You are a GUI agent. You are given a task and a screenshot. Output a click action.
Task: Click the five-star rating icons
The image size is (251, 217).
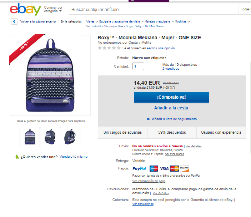pos(109,48)
